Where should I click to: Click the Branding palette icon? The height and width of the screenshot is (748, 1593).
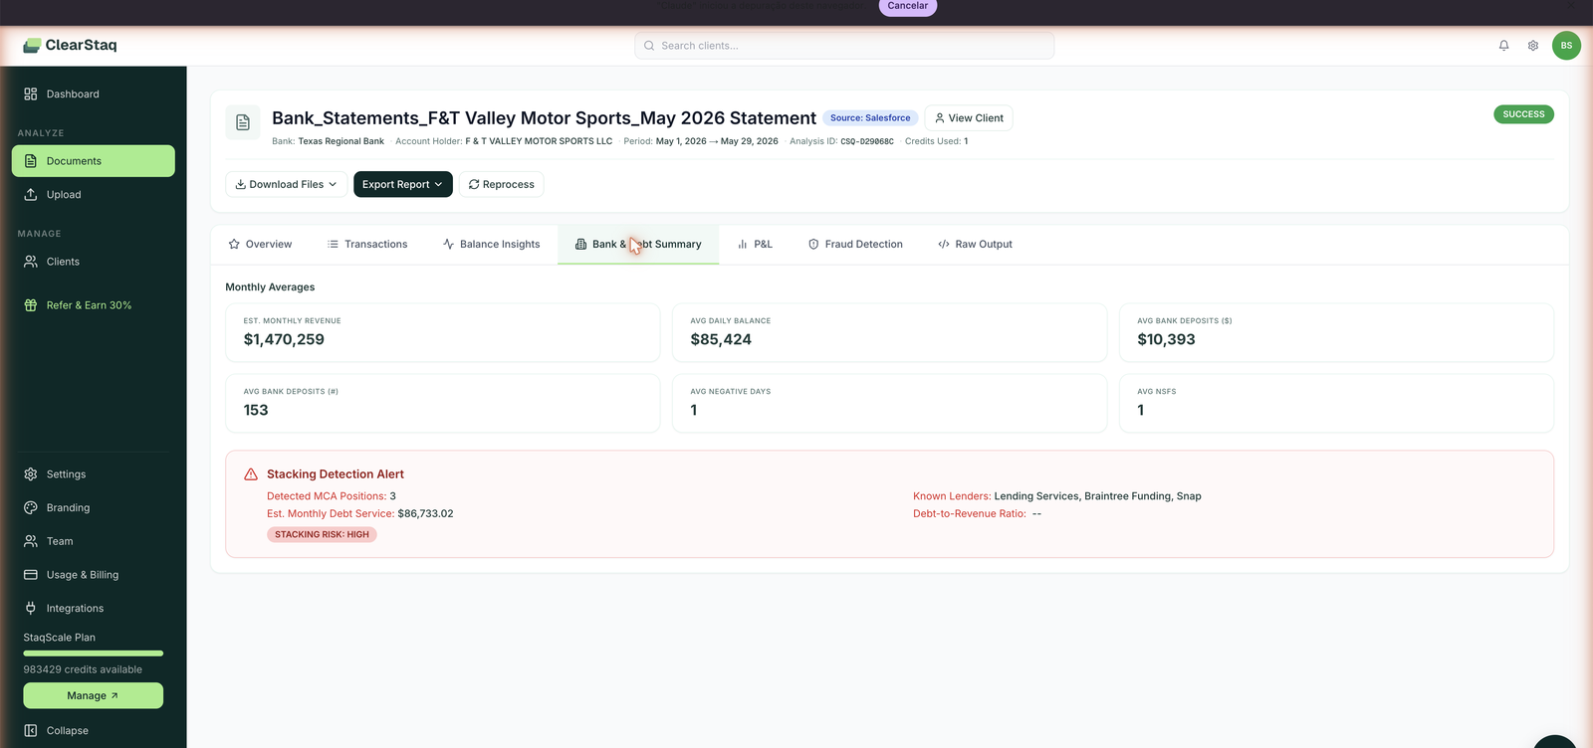(31, 507)
